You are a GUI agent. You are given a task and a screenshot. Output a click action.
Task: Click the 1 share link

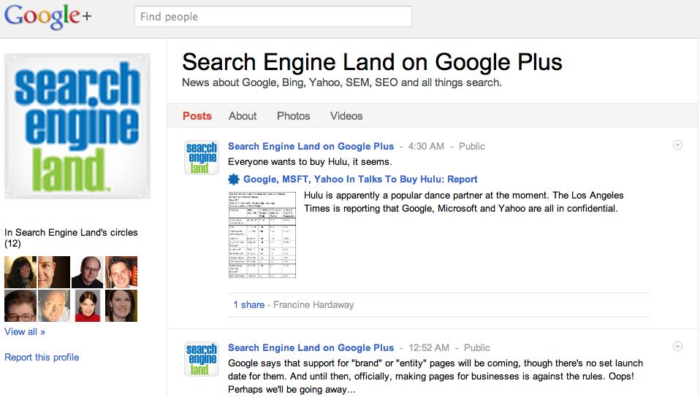click(x=248, y=305)
